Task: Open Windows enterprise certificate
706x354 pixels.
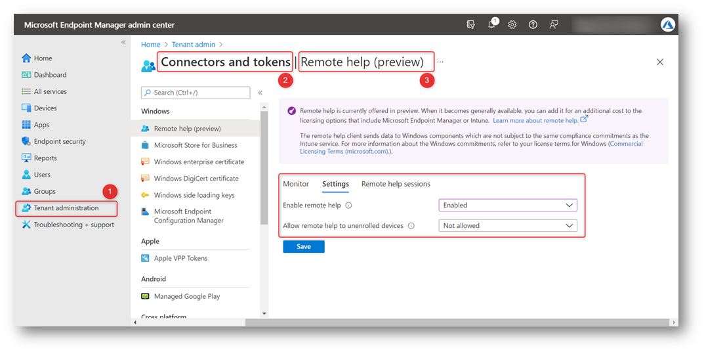Action: tap(199, 162)
